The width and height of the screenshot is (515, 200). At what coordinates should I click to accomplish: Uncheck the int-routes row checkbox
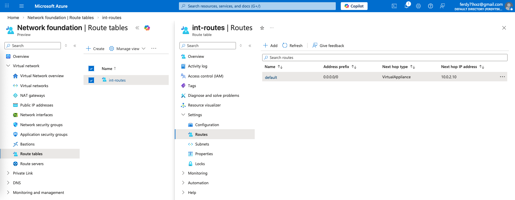[x=91, y=80]
